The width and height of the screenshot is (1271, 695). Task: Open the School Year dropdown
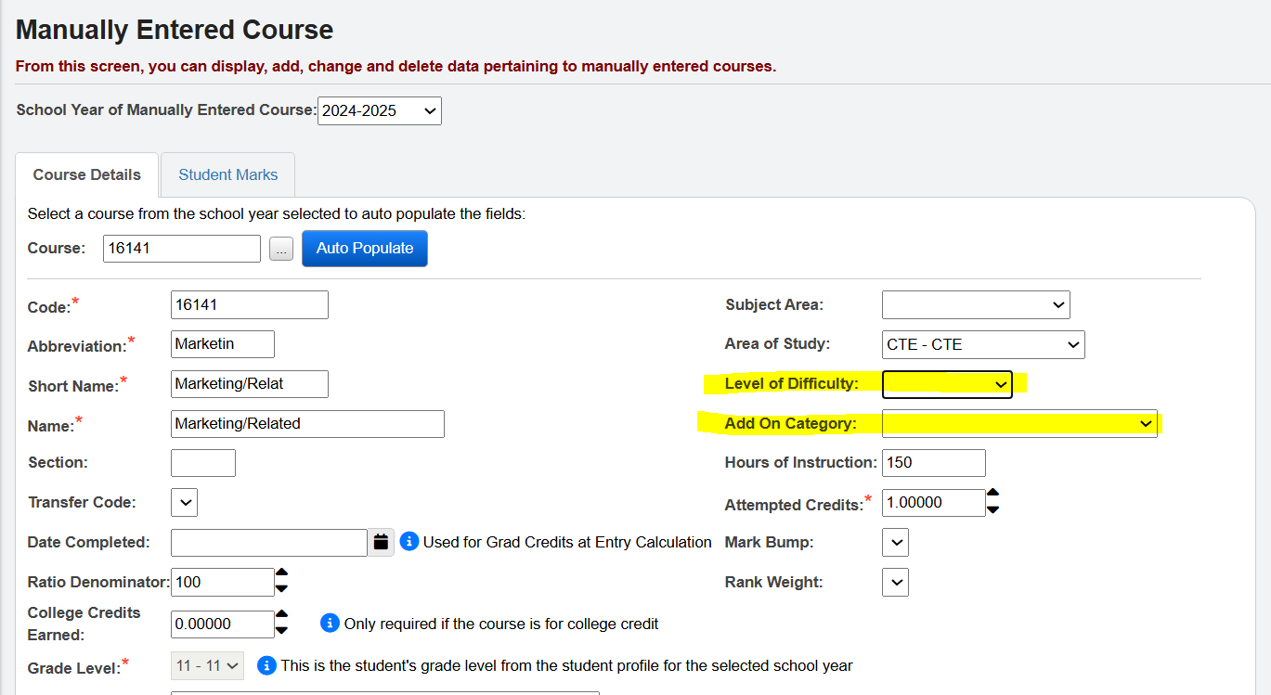(379, 110)
